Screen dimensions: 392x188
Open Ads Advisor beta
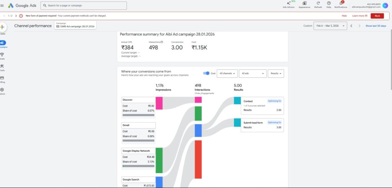coord(289,4)
